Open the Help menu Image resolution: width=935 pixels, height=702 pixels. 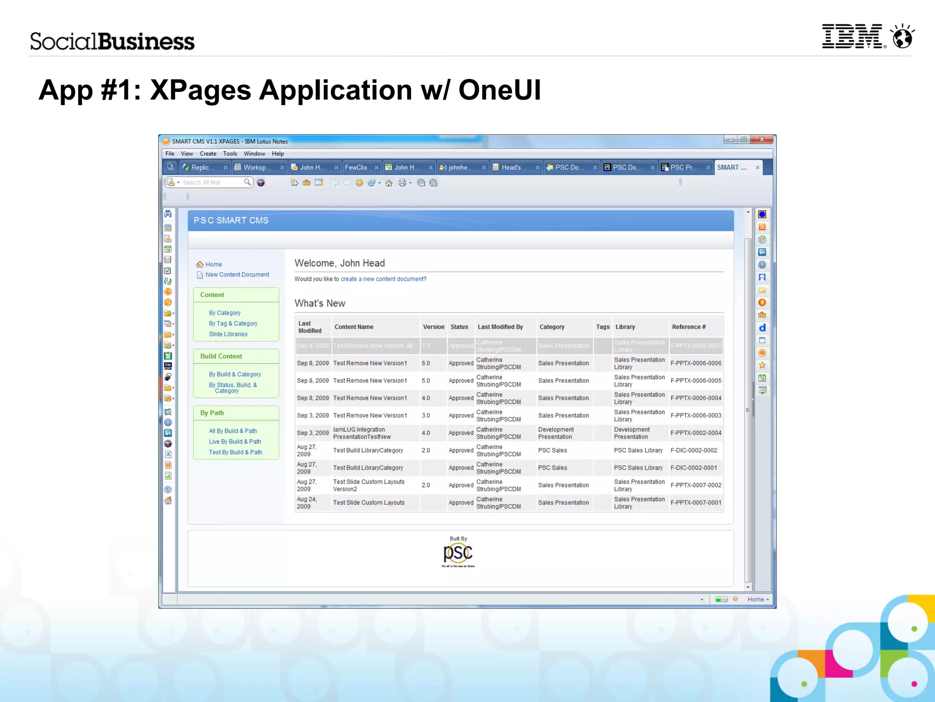click(278, 154)
